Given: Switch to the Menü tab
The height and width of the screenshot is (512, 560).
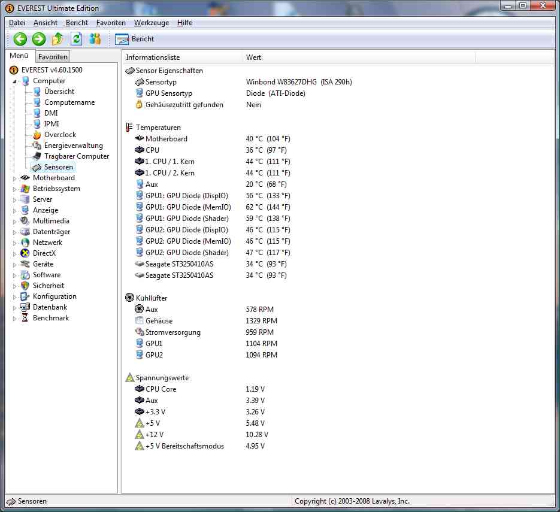Looking at the screenshot, I should 19,56.
